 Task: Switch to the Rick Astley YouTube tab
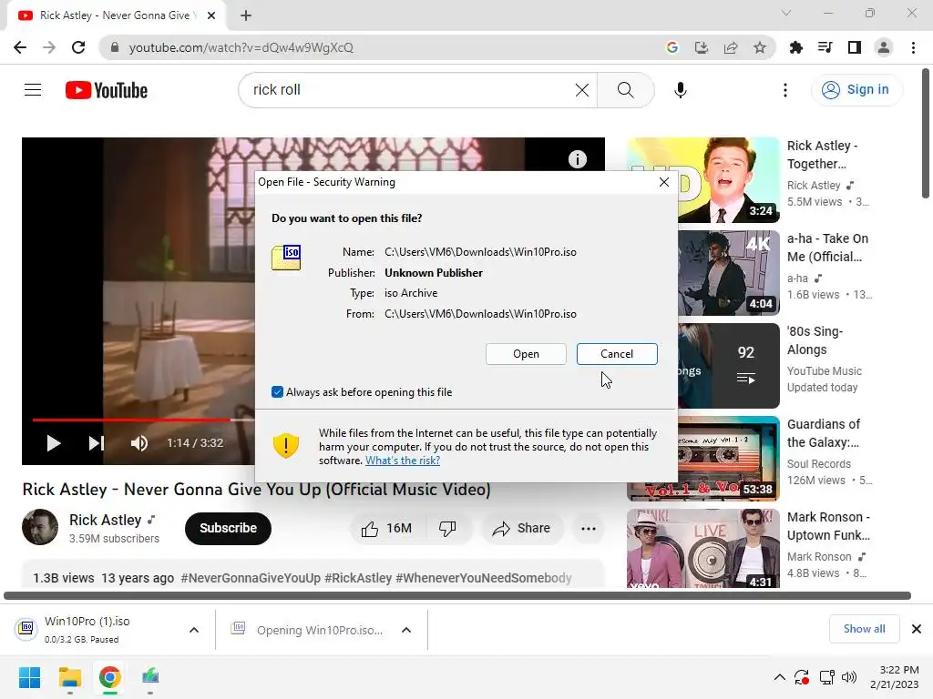116,15
